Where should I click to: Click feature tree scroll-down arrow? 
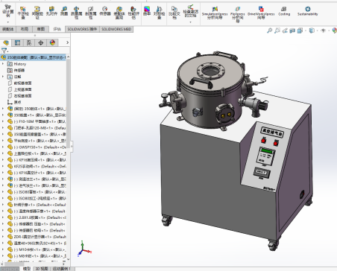coord(69,259)
